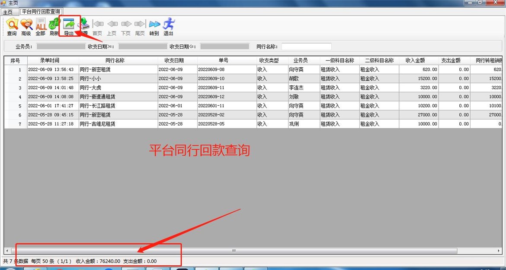Click the 同行名称 filter input box
The height and width of the screenshot is (270, 506).
[307, 46]
